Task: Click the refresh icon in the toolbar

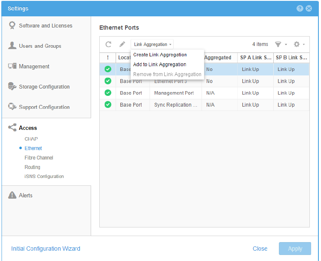Action: pos(109,44)
